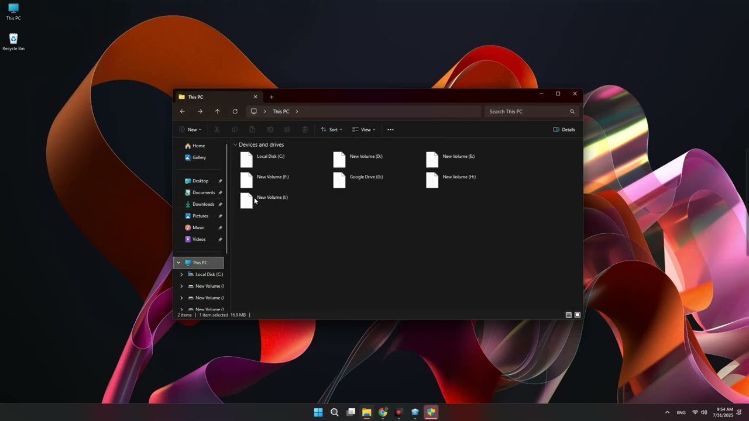This screenshot has height=421, width=749.
Task: Click the Up arrow navigation button
Action: [217, 111]
